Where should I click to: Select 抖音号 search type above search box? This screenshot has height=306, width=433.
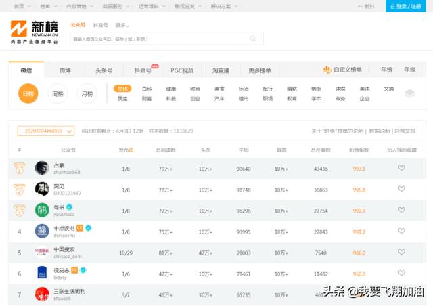101,25
